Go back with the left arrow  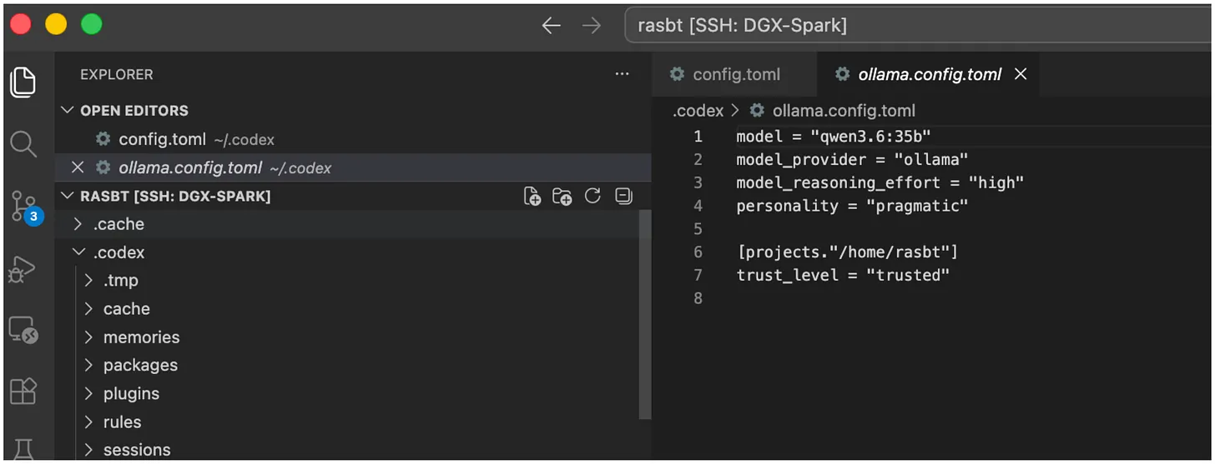(551, 26)
